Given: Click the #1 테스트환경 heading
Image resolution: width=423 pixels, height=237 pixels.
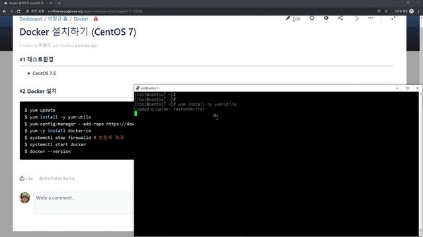Looking at the screenshot, I should [x=36, y=59].
